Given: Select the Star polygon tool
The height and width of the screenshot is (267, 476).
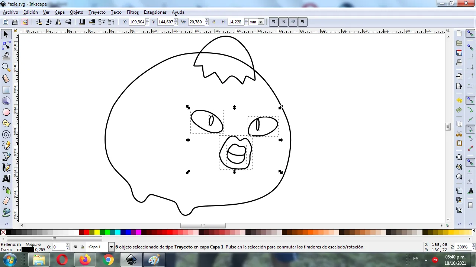Looking at the screenshot, I should (x=6, y=123).
